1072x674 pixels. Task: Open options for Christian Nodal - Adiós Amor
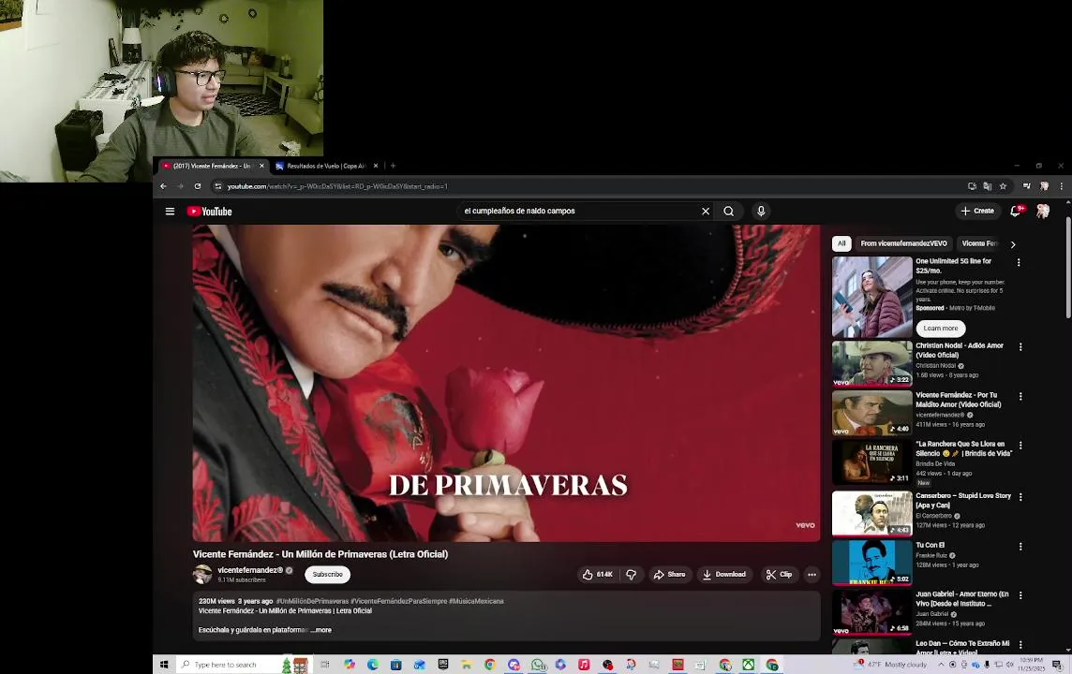point(1020,347)
